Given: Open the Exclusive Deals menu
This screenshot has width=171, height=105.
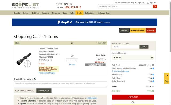Looking at the screenshot, I should (104, 13).
